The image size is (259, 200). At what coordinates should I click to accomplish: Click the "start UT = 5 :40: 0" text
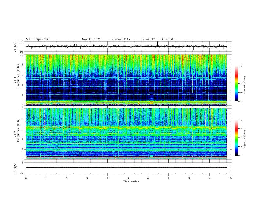[158, 39]
